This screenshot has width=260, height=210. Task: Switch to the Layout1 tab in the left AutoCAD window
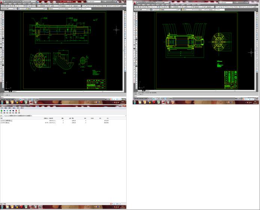(14, 91)
